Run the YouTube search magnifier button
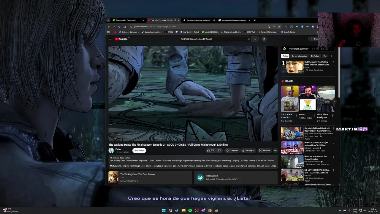Screen dimensions: 380x214 coord(255,39)
